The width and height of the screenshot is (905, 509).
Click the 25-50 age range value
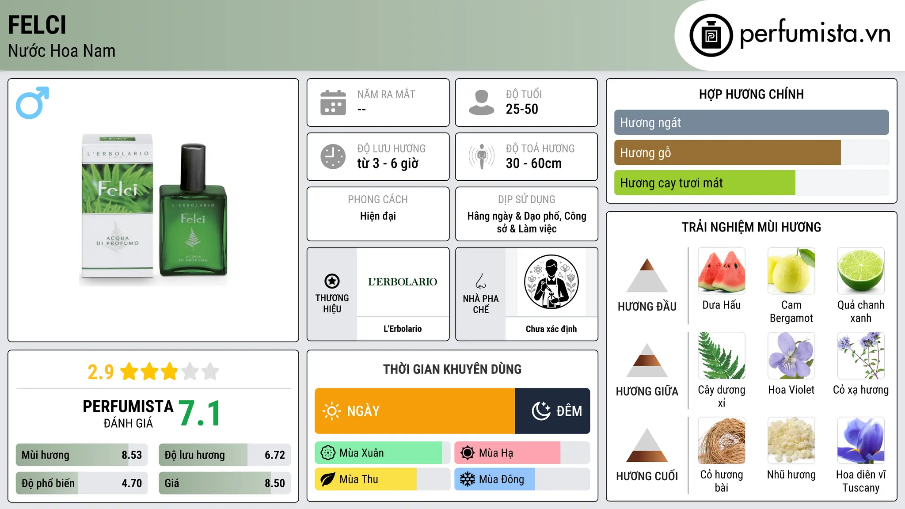click(x=522, y=109)
